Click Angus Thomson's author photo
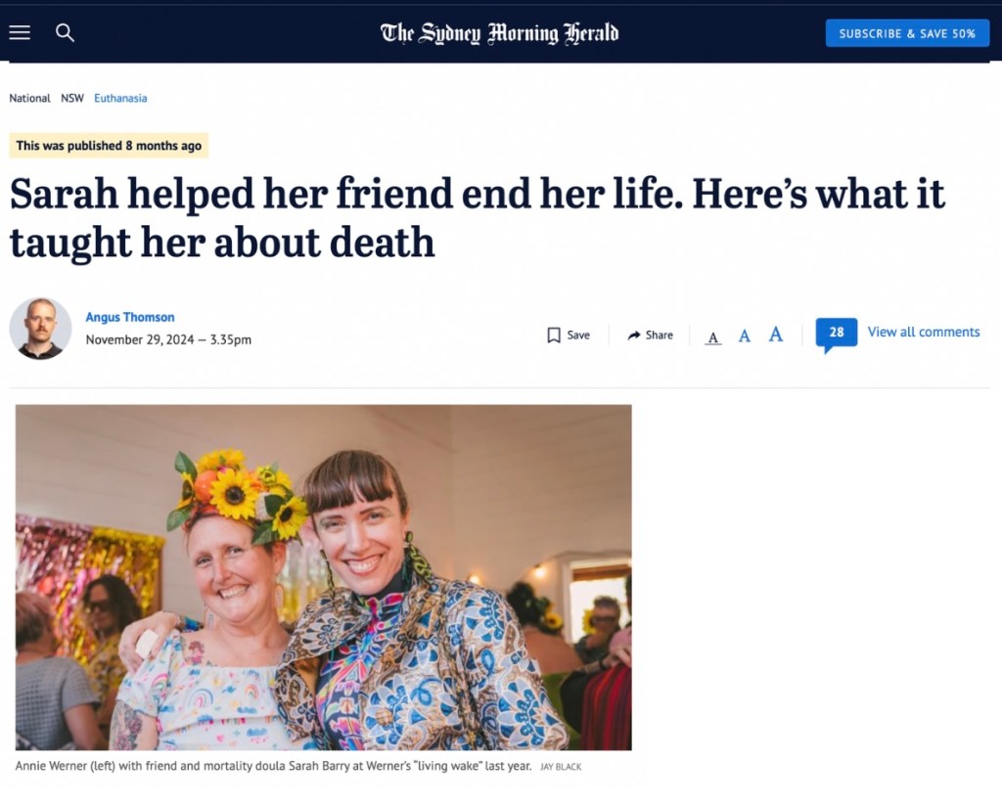 40,329
